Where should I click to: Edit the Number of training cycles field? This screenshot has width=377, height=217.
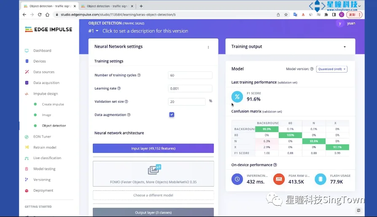tap(190, 75)
